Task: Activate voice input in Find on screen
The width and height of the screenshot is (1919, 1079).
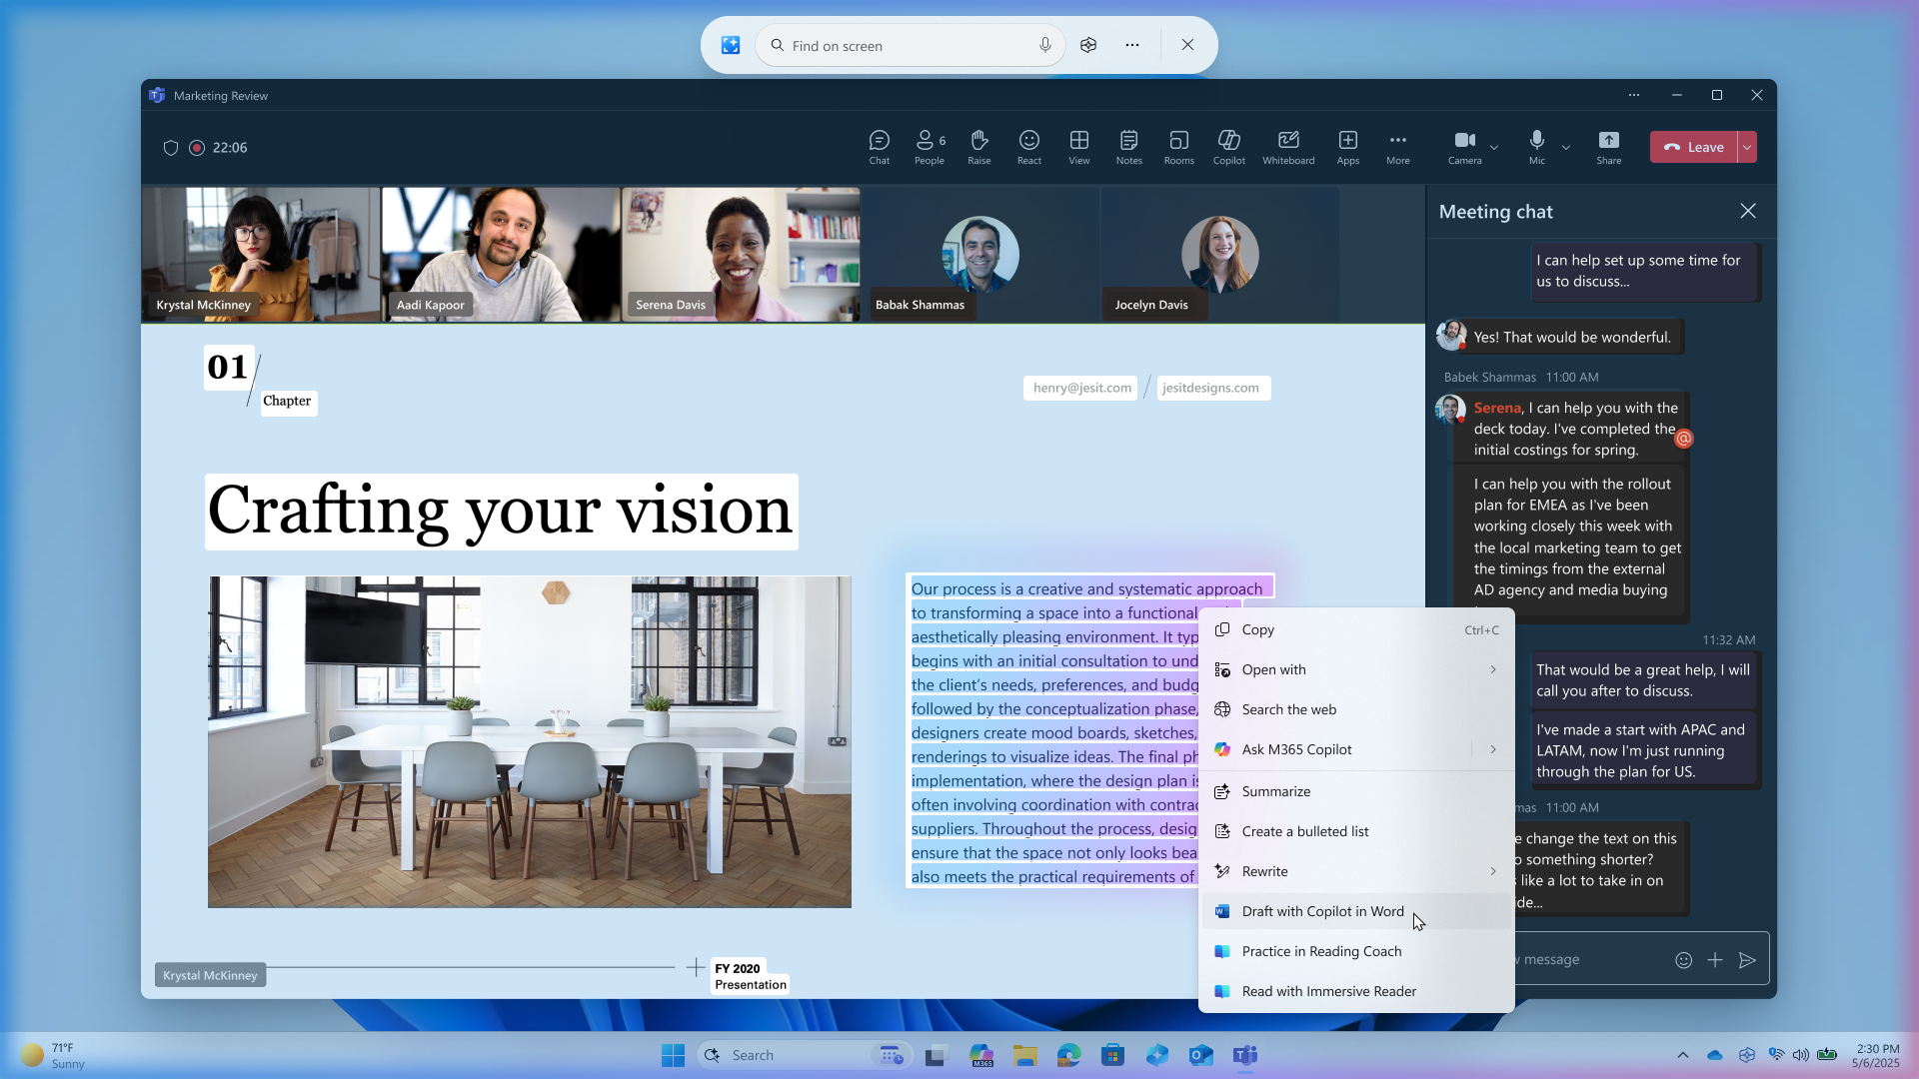Action: (1045, 45)
